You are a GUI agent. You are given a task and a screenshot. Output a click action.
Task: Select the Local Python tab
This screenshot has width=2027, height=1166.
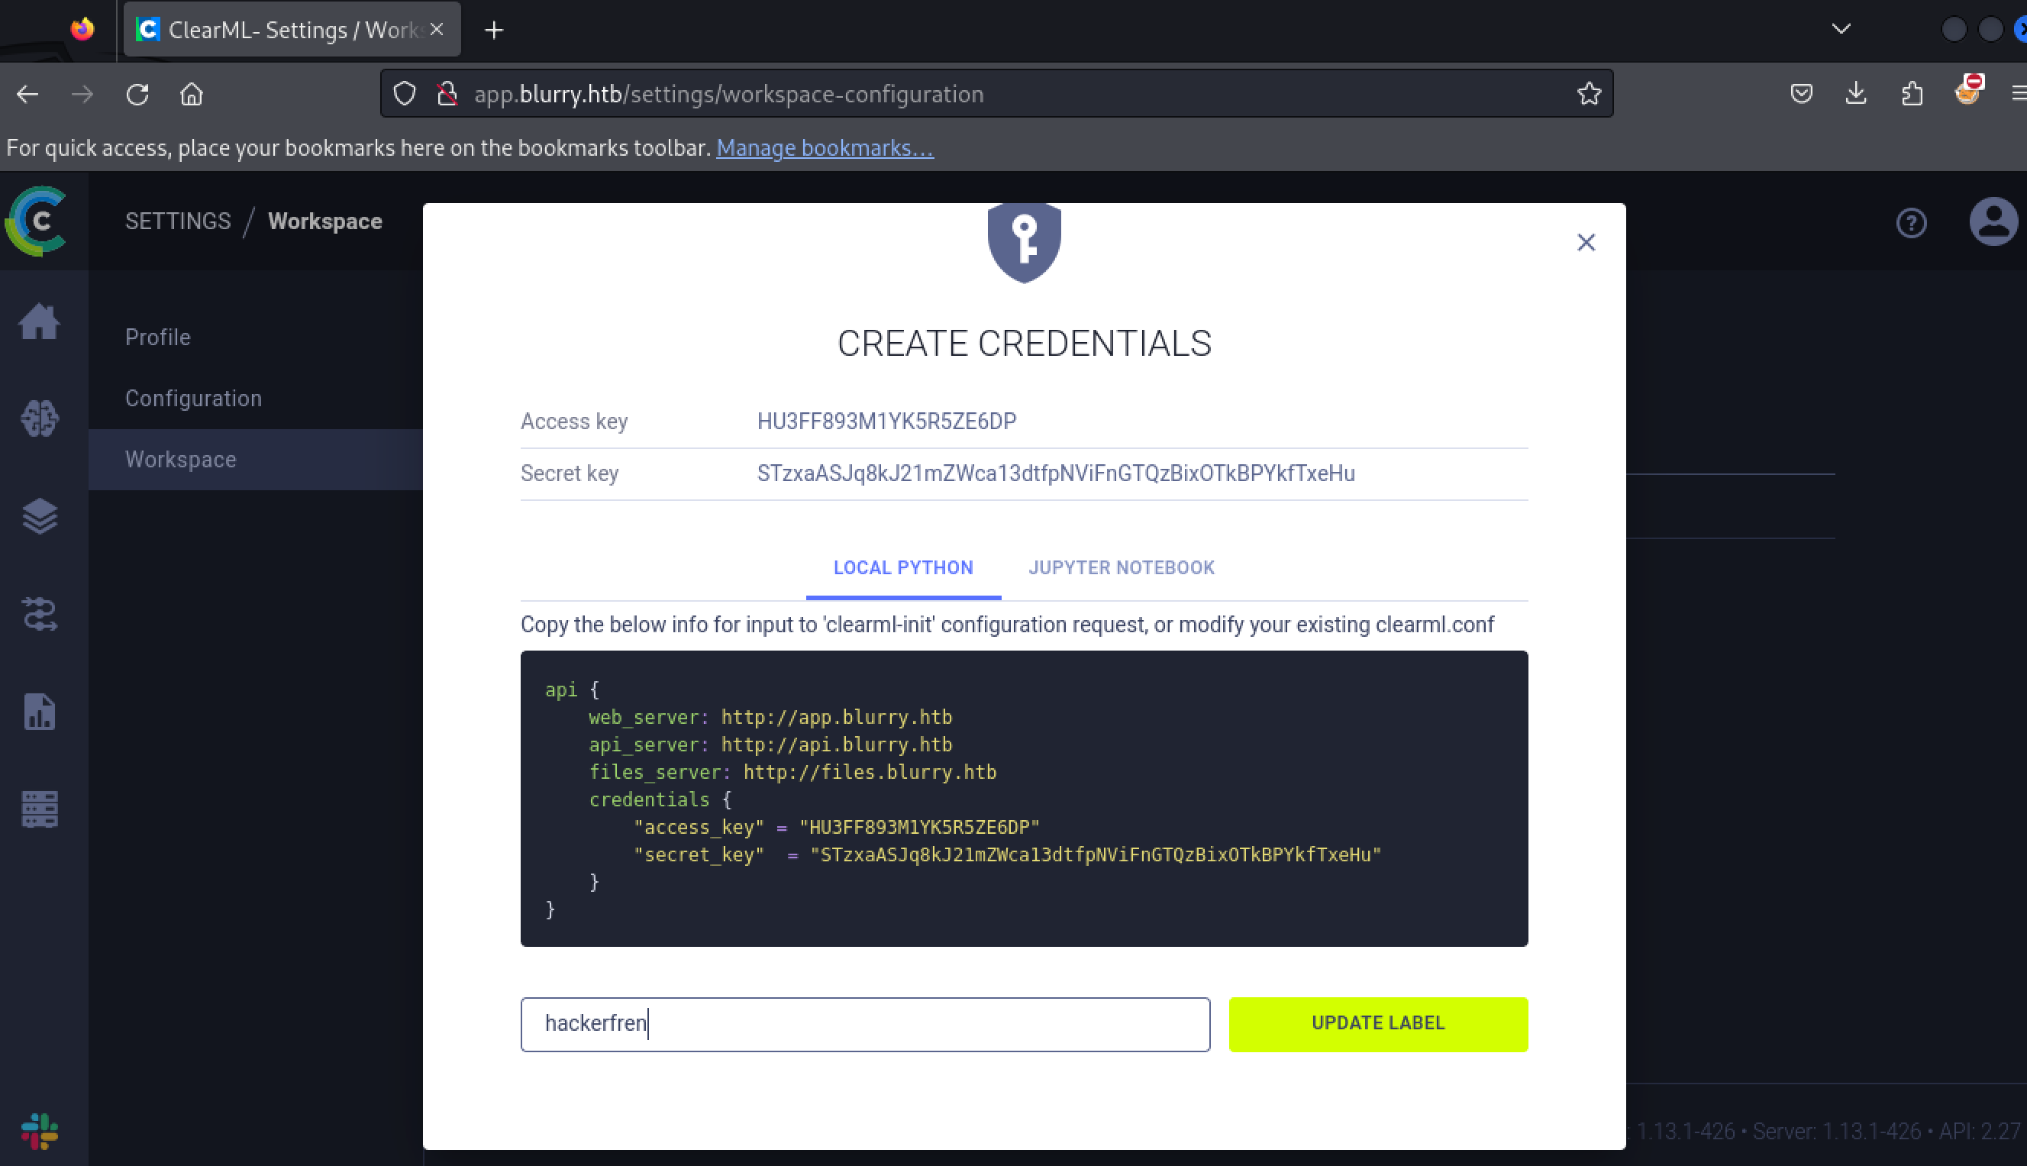pyautogui.click(x=903, y=568)
